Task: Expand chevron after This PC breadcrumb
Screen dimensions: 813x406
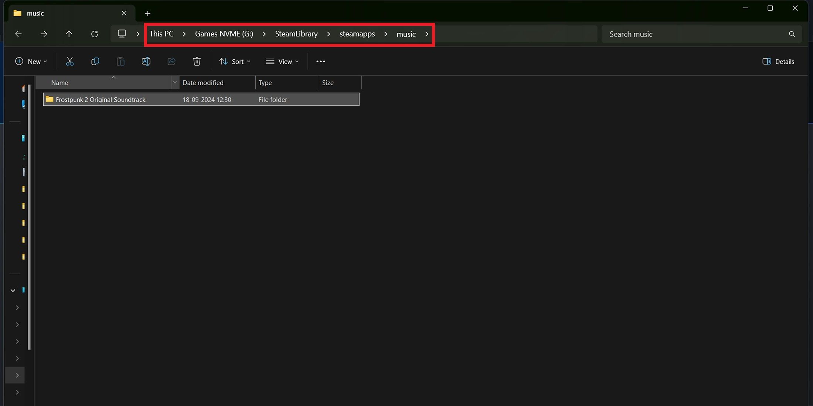Action: (x=184, y=34)
